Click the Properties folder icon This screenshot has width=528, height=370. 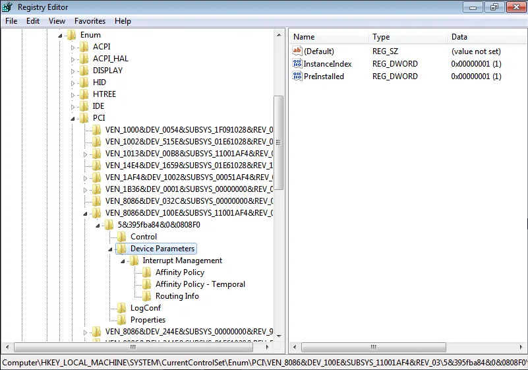[122, 320]
